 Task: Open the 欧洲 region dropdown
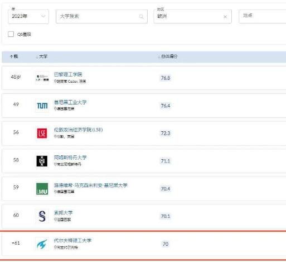(192, 16)
